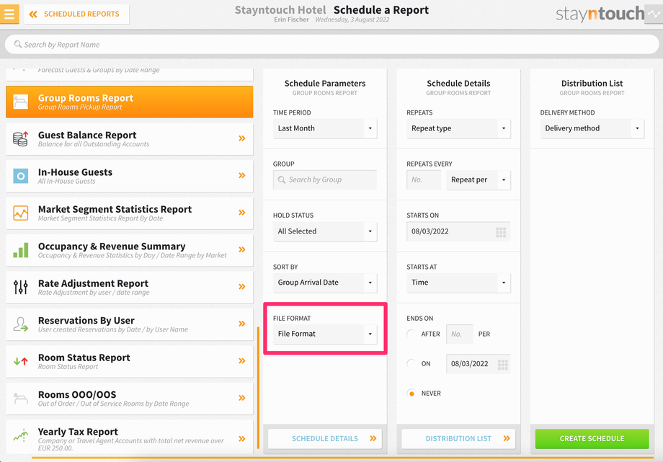This screenshot has height=462, width=663.
Task: Open the Sort By dropdown showing Group Arrival Date
Action: point(325,283)
